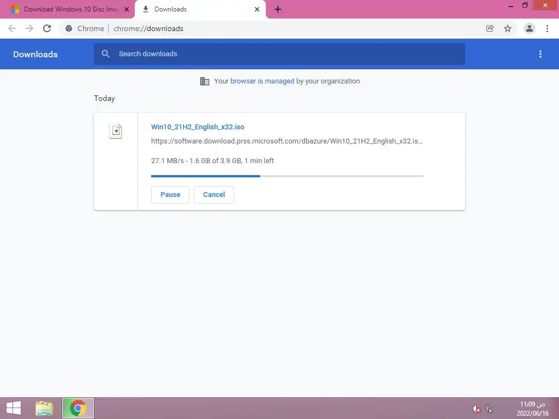Click the '27.1 MB/s - 1.6 GB of 3.9 GB' status text
This screenshot has width=559, height=419.
212,161
